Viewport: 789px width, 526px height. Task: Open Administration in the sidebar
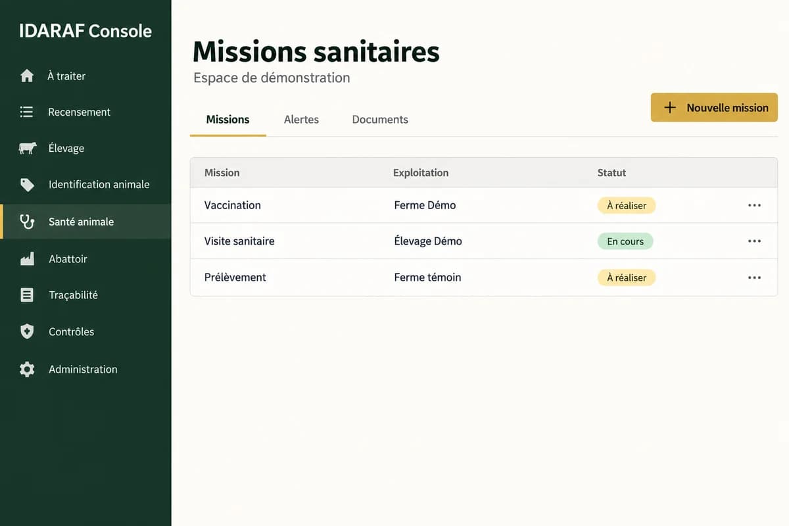(x=85, y=369)
